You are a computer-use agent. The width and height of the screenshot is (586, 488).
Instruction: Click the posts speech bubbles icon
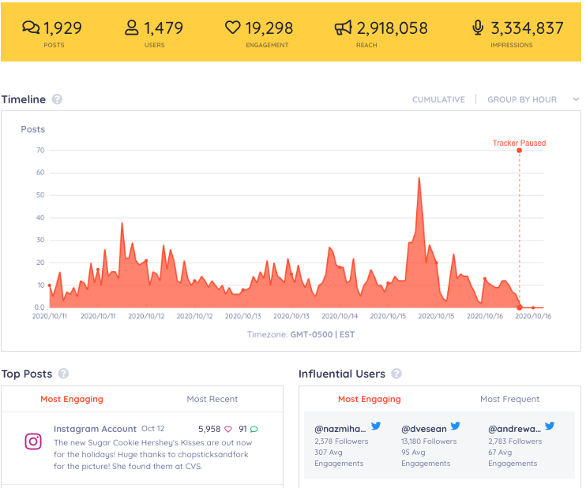31,28
